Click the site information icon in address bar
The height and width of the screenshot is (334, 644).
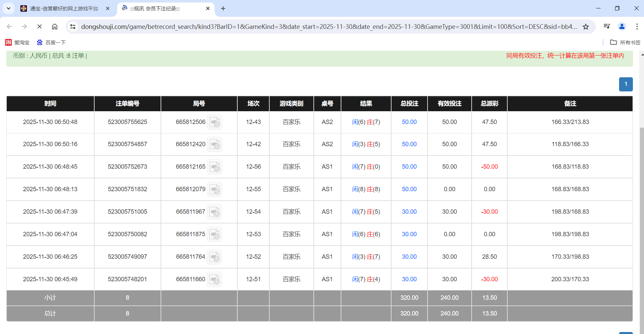pos(73,27)
